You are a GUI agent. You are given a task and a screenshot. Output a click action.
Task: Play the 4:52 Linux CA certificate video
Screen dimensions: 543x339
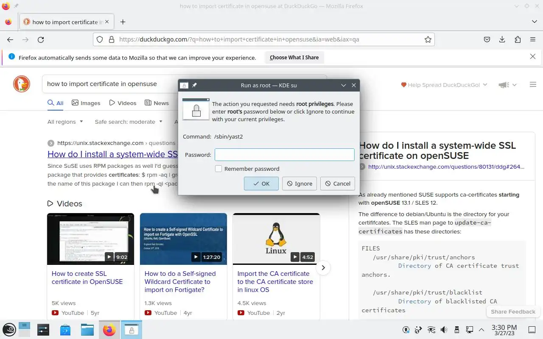(276, 239)
